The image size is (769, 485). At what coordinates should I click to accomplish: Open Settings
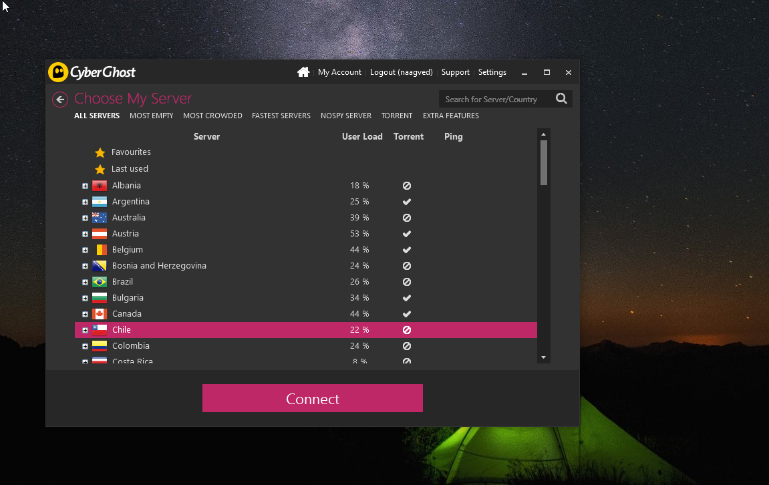coord(492,72)
